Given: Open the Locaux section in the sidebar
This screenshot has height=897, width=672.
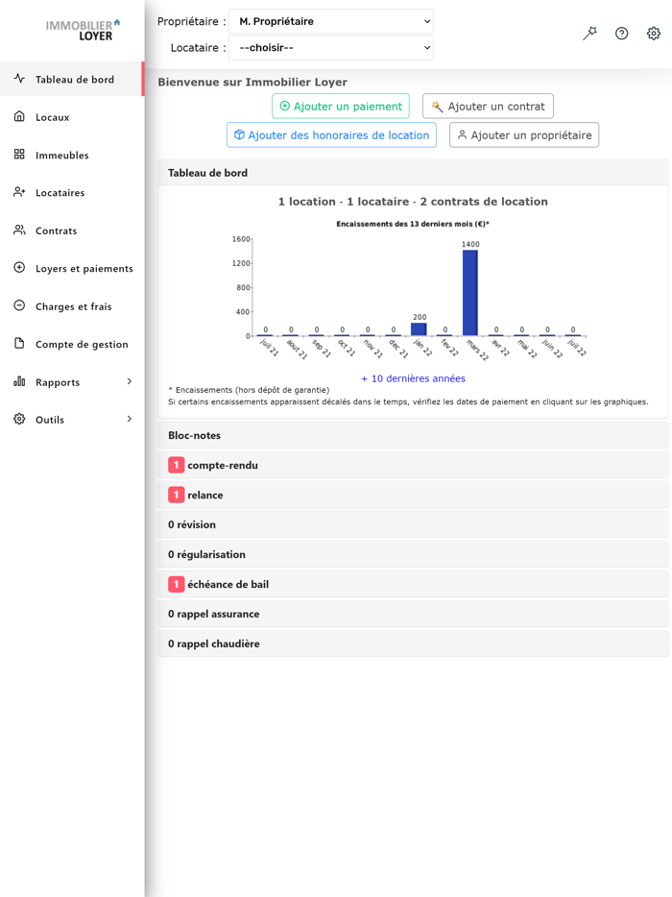Looking at the screenshot, I should (58, 116).
